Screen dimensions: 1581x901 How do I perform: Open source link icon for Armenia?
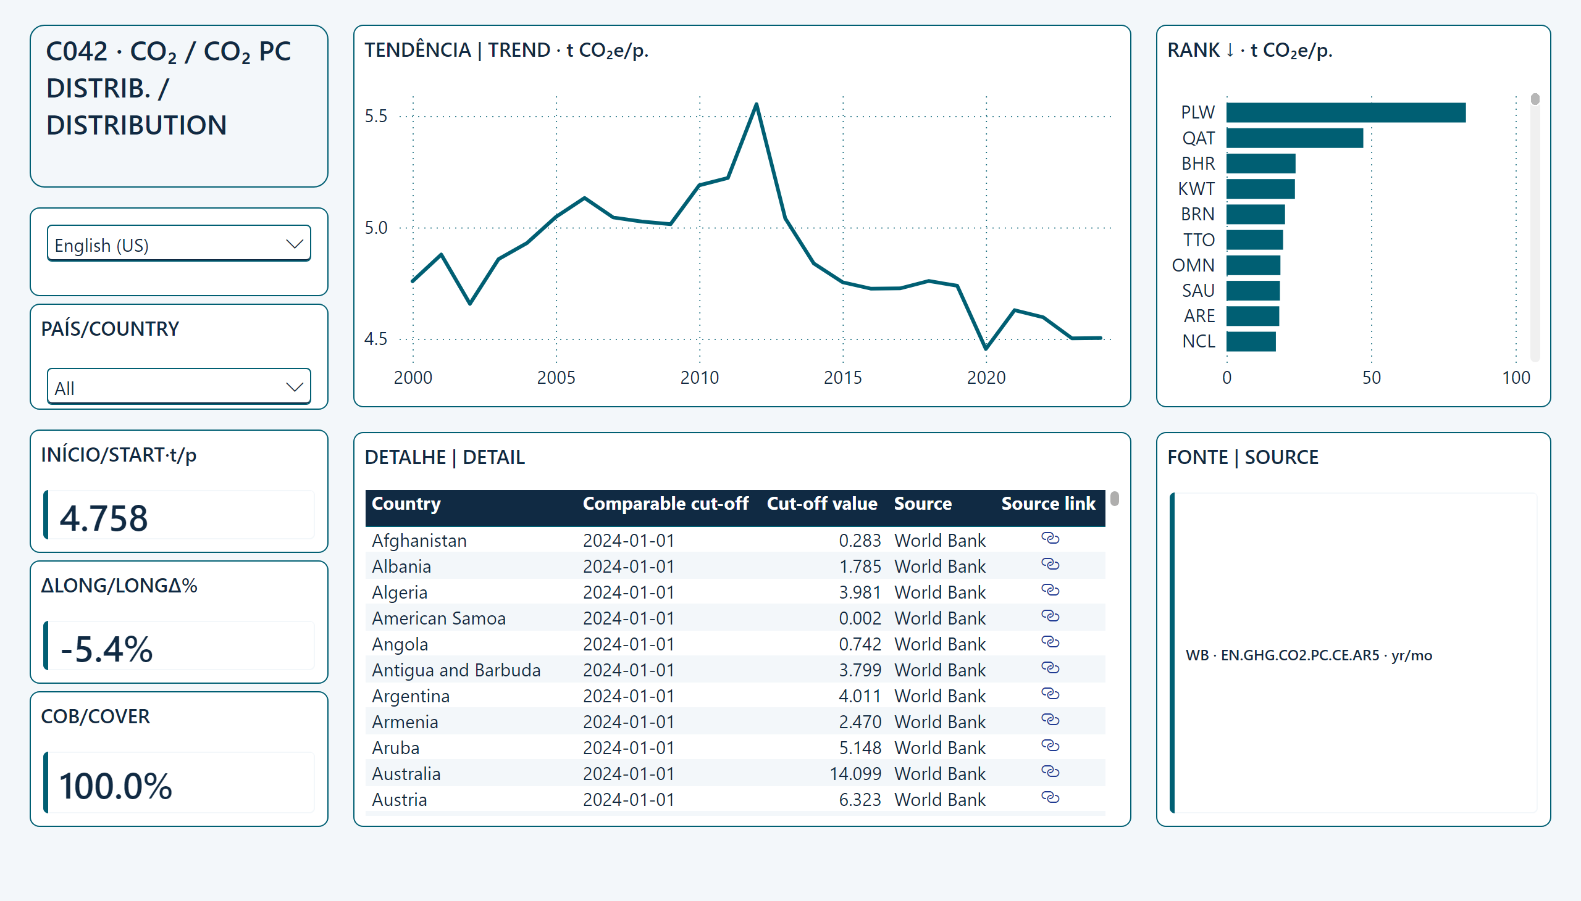click(1050, 720)
